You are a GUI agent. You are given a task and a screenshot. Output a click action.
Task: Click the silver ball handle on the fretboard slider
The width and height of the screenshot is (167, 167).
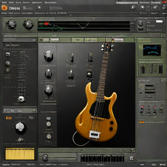(22, 99)
